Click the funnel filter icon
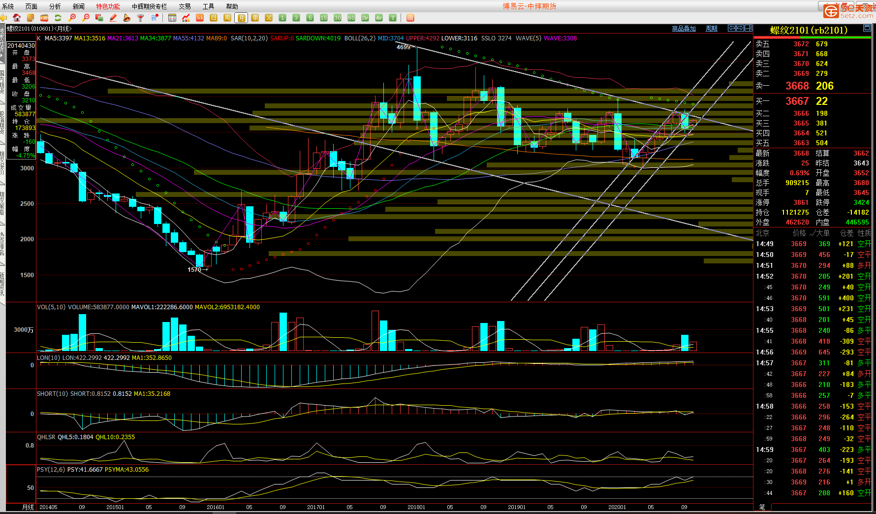The height and width of the screenshot is (514, 876). [141, 18]
